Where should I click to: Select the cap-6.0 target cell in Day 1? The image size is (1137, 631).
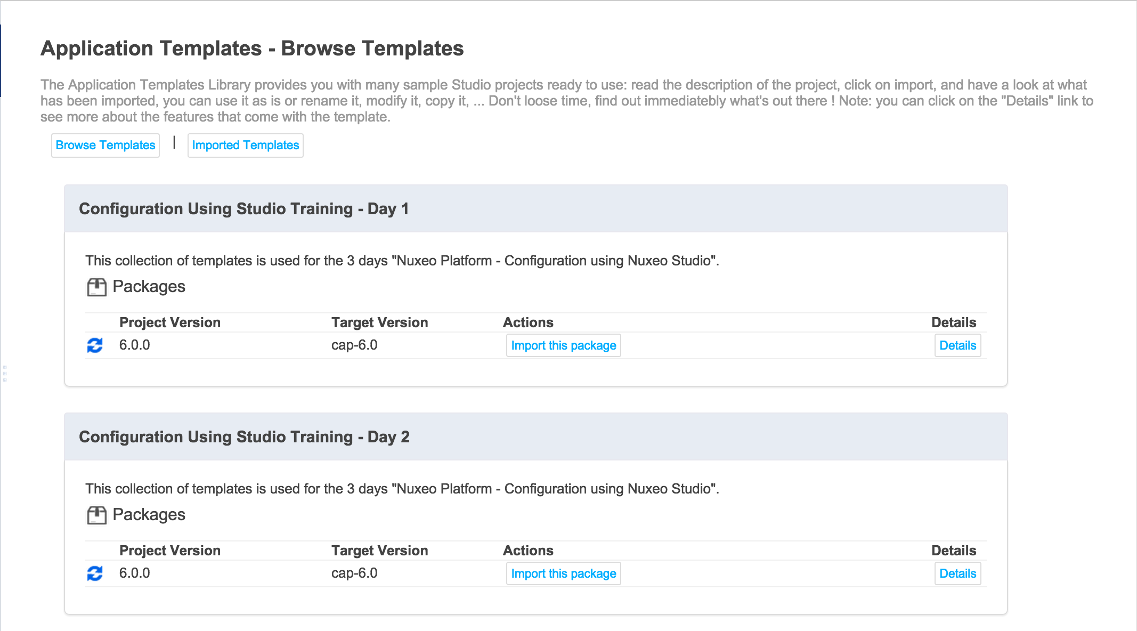coord(354,345)
